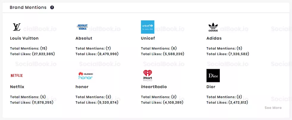Click the Brand Mentions info icon
This screenshot has height=120, width=292.
(x=52, y=7)
